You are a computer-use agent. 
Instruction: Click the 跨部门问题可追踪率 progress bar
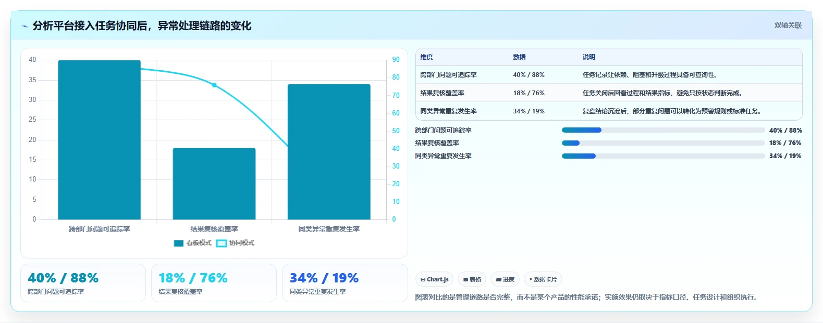click(x=663, y=130)
